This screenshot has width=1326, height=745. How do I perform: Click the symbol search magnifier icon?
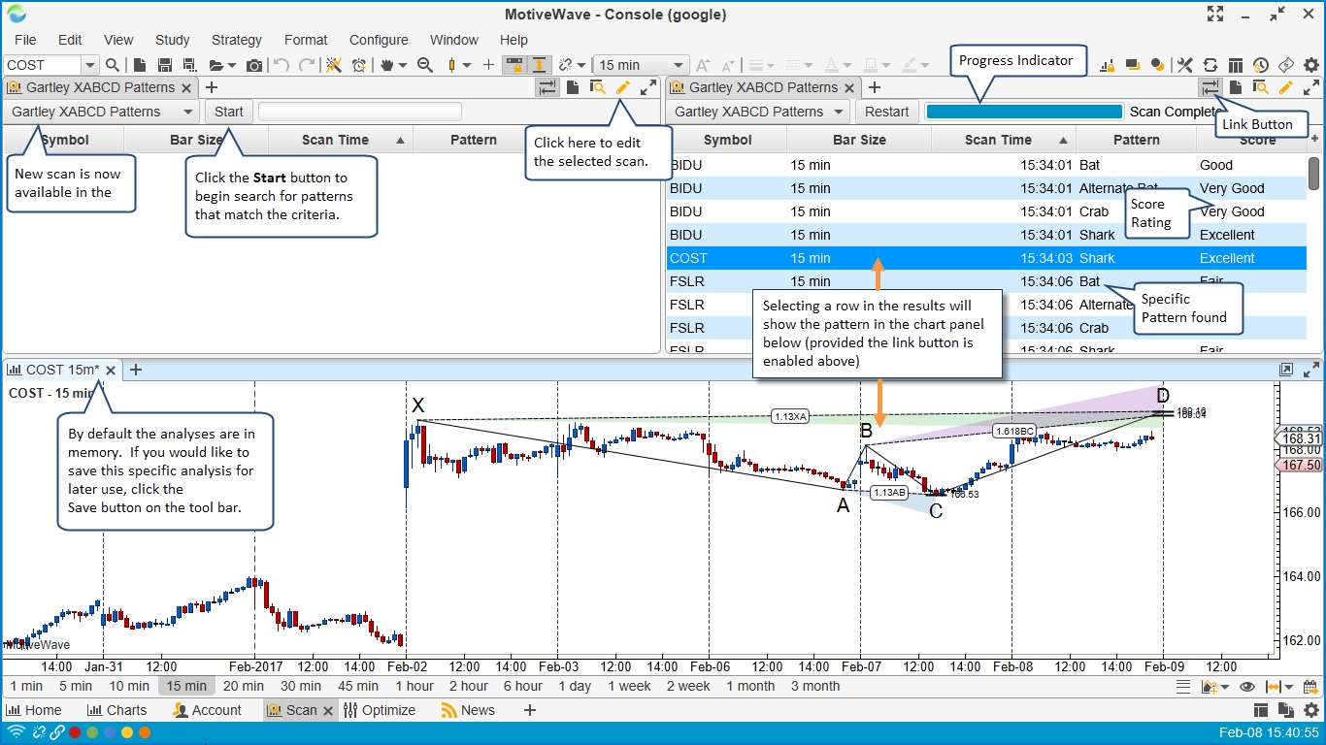pyautogui.click(x=113, y=65)
